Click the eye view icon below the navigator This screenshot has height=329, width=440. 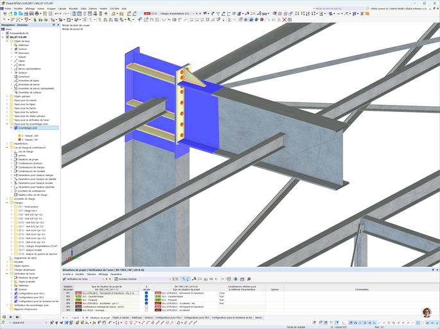10,317
